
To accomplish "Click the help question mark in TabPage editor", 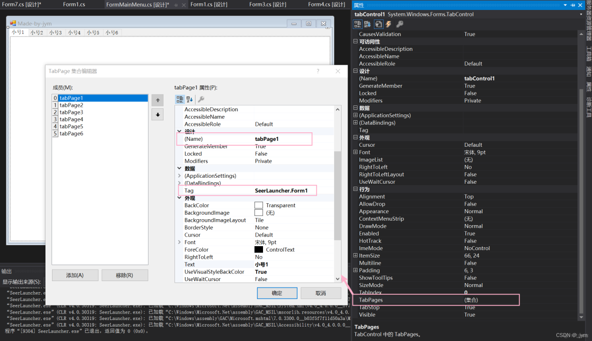I will pyautogui.click(x=318, y=71).
